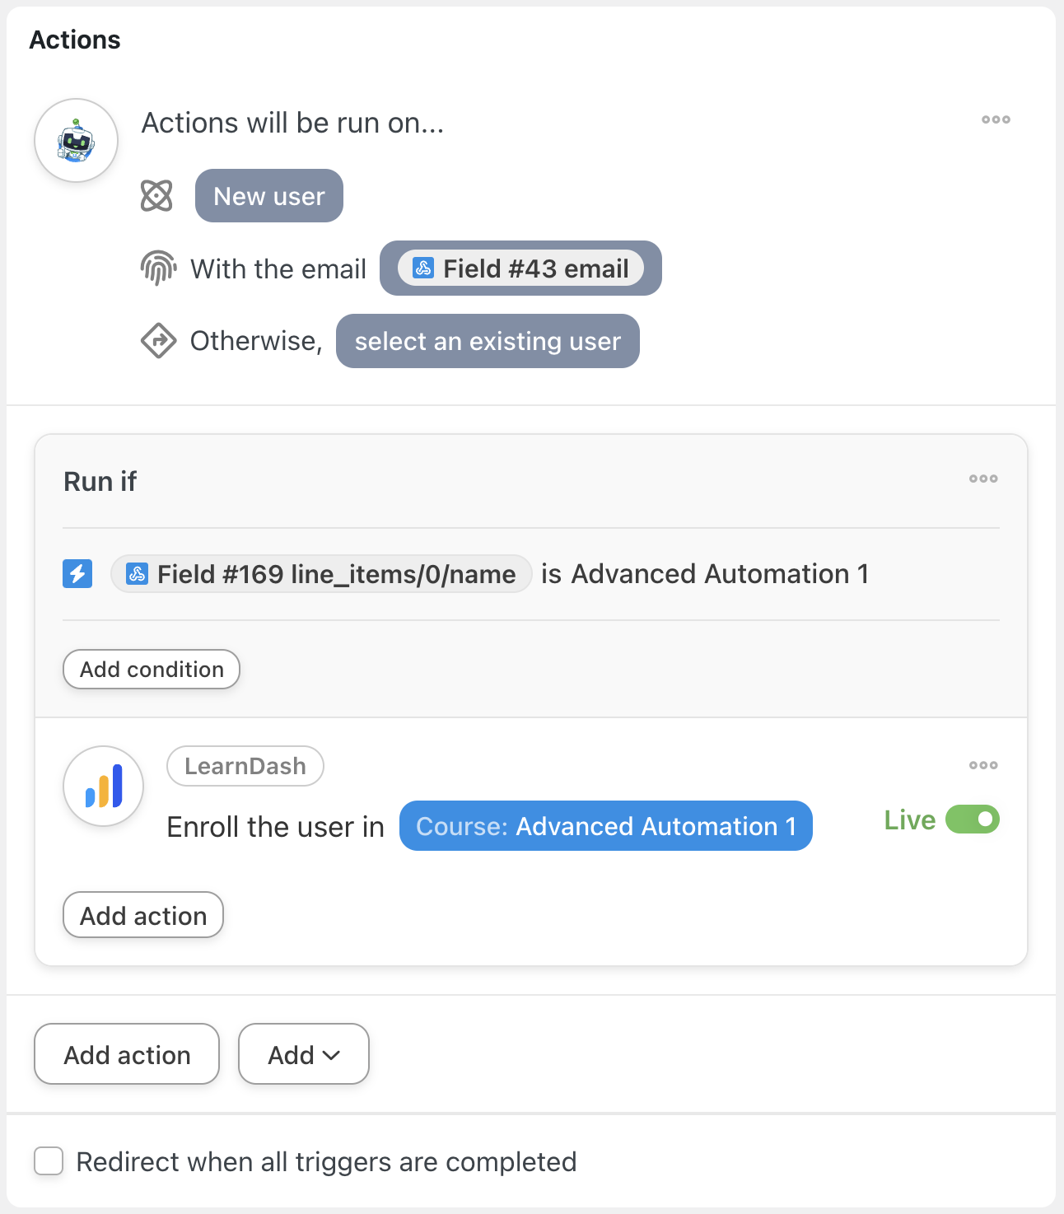Click the Uncanny Automator robot avatar icon
Viewport: 1064px width, 1214px height.
coord(76,141)
